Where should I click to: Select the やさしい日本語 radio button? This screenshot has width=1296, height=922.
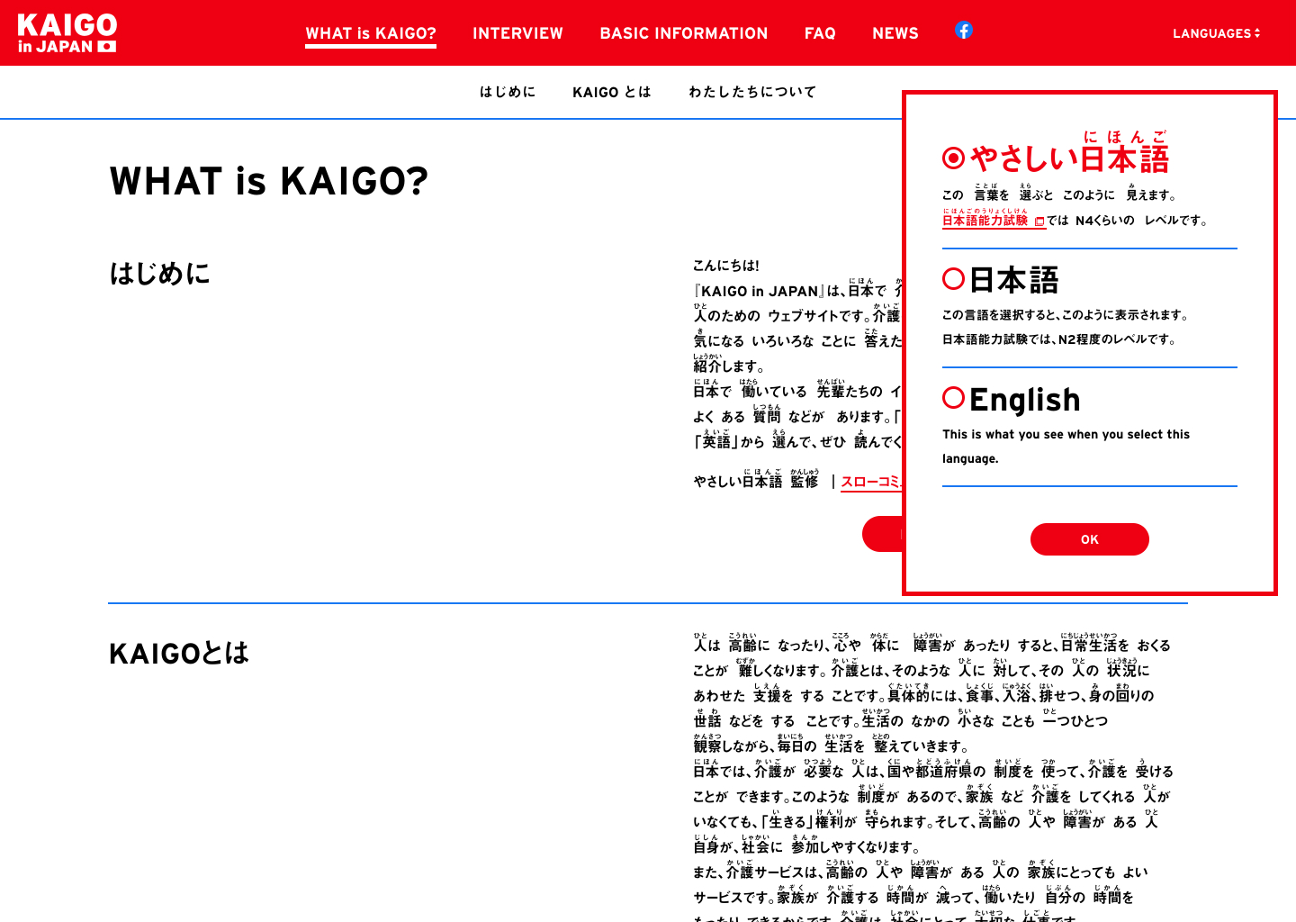click(x=953, y=158)
